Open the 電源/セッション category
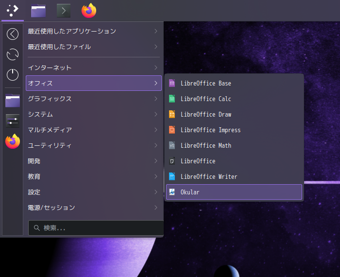The height and width of the screenshot is (277, 340). [x=94, y=208]
